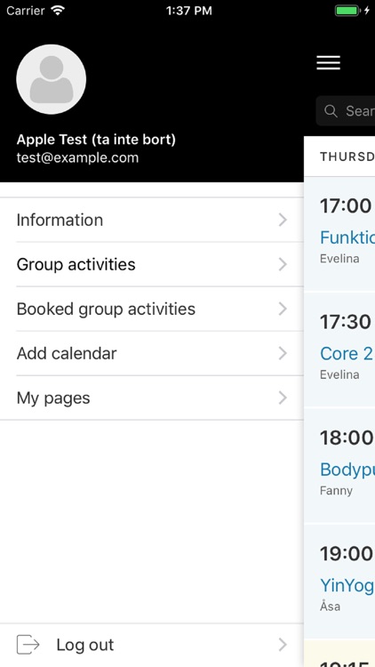Open the Information chevron arrow
Screen dimensions: 375x667
pyautogui.click(x=283, y=220)
